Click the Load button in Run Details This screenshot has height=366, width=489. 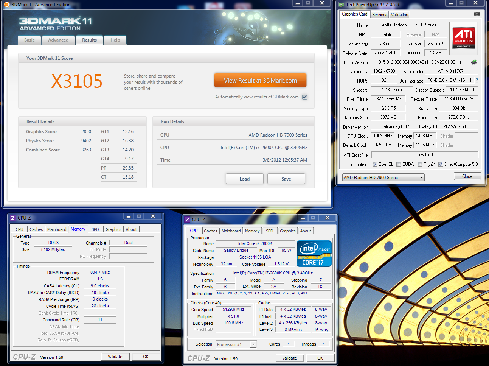click(245, 179)
